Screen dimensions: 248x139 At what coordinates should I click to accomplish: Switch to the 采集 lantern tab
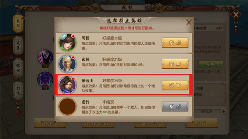(18, 46)
